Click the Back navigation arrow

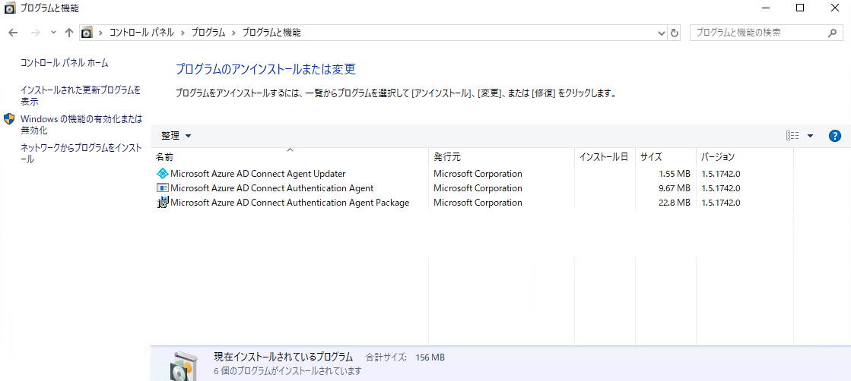tap(13, 33)
